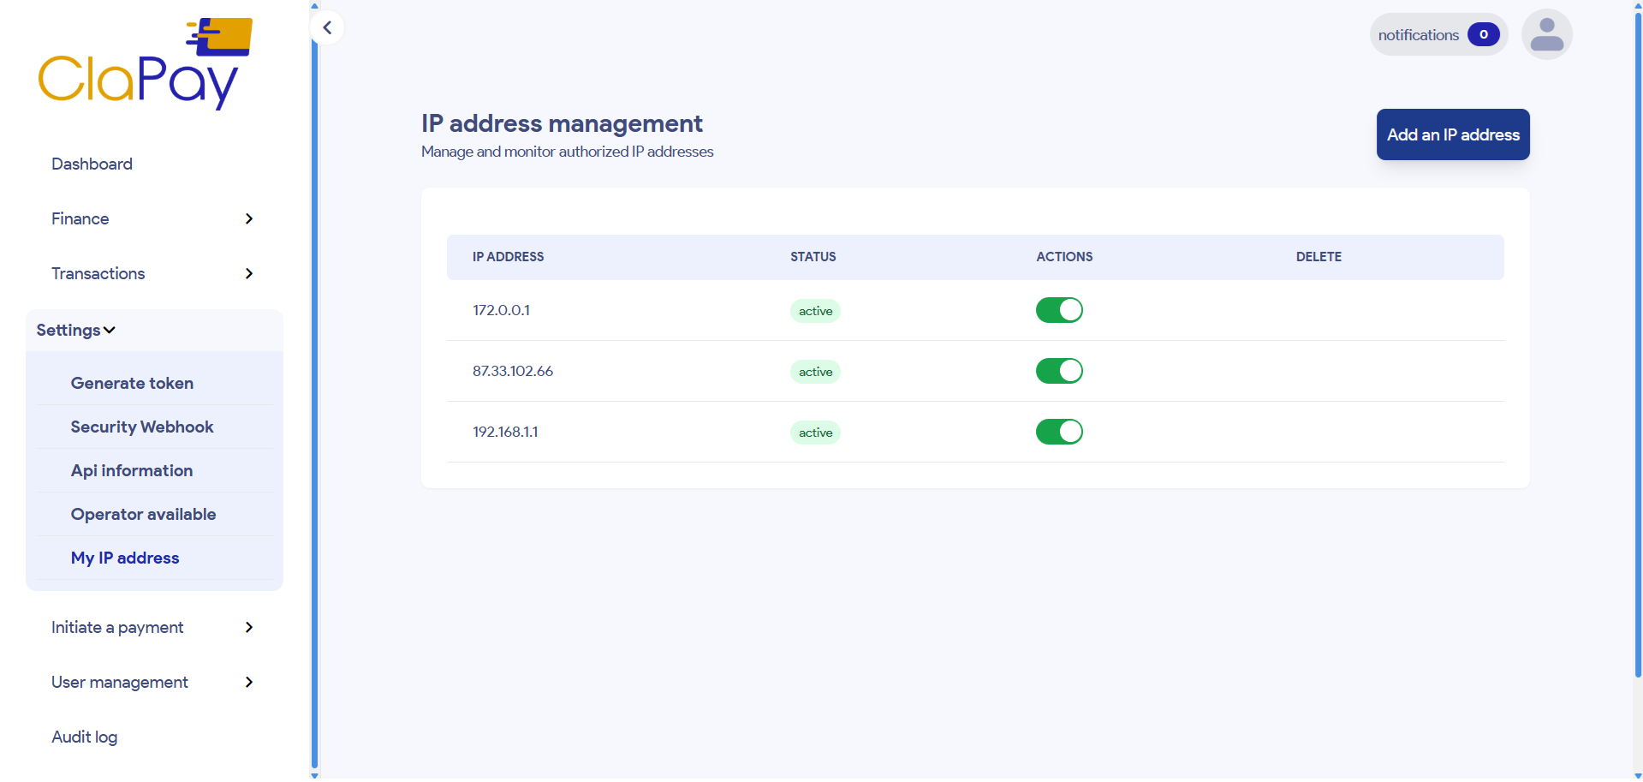Viewport: 1643px width, 782px height.
Task: Click the ClaPay logo
Action: [x=144, y=63]
